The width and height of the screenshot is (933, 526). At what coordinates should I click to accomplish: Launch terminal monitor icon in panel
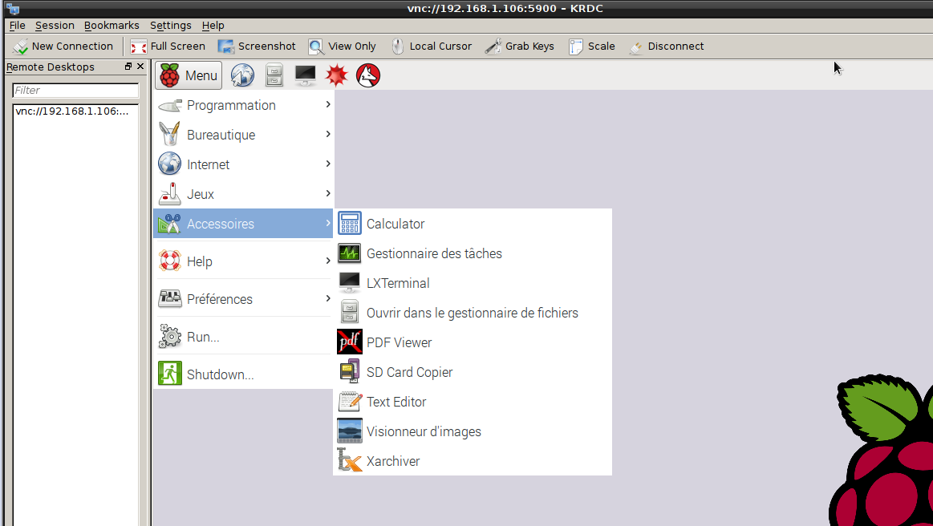[305, 75]
